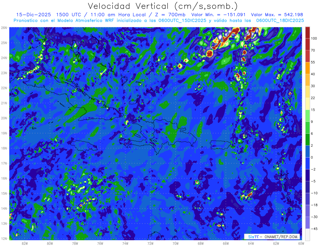Click the colorbar label "9"

coord(312,122)
